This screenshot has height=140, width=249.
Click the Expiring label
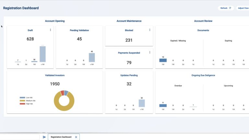point(228,41)
